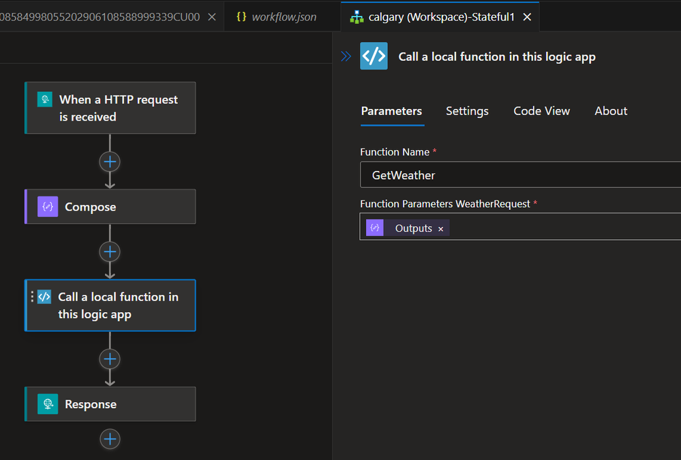This screenshot has width=681, height=460.
Task: Click the purple Compose action icon
Action: tap(46, 206)
